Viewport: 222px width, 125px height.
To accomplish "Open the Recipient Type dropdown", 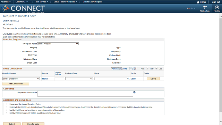I will point(79,79).
